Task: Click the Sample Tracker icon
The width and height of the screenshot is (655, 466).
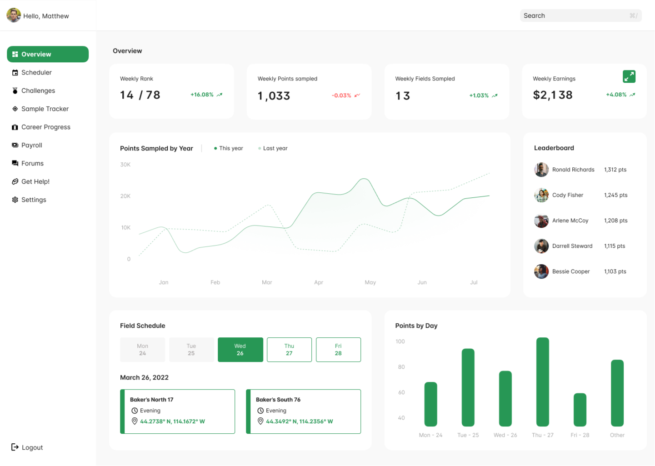Action: pyautogui.click(x=15, y=109)
